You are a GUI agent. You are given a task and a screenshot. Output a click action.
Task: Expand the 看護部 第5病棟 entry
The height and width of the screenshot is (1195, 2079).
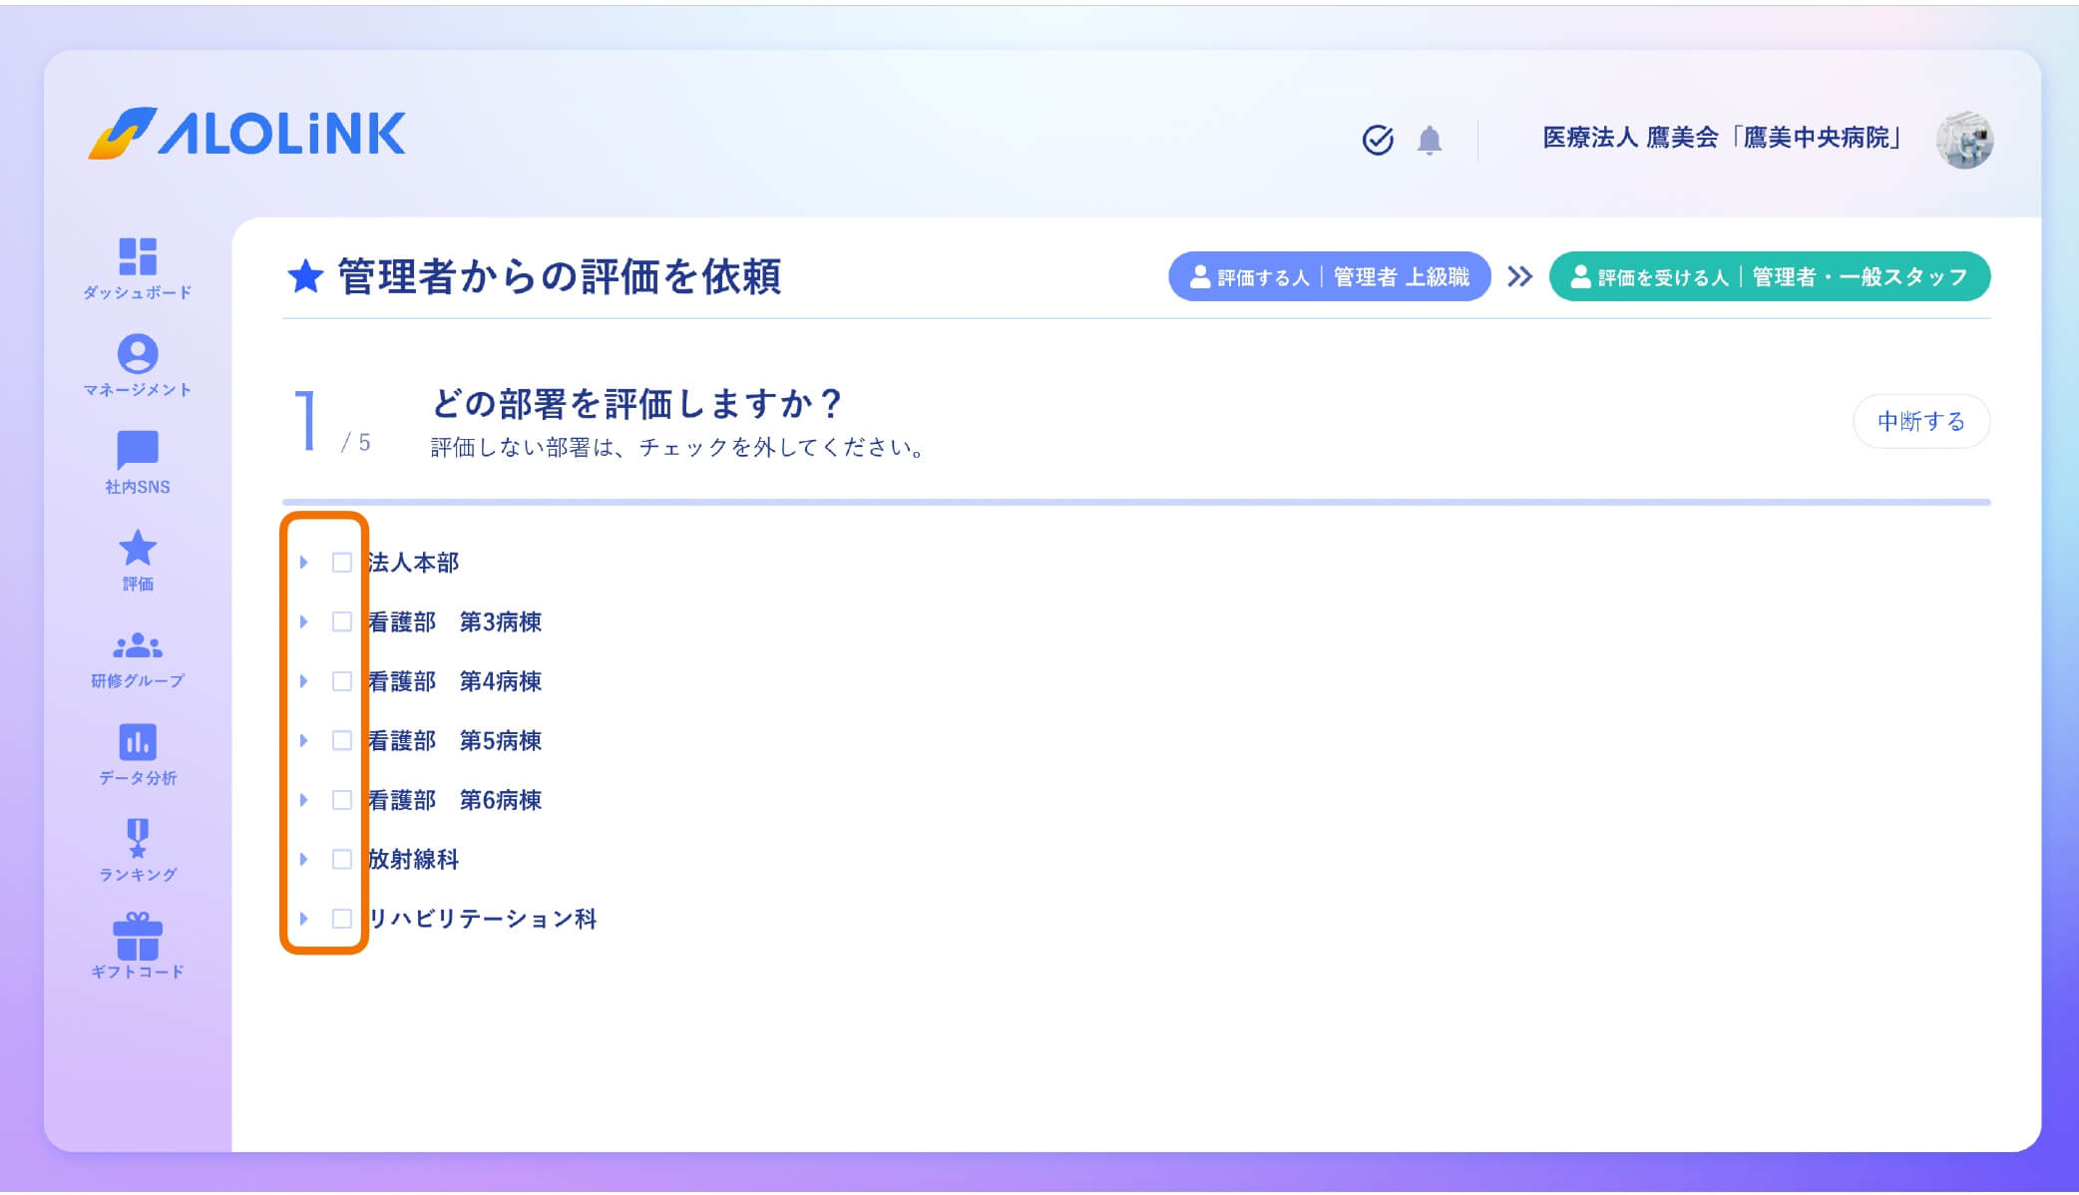point(304,740)
